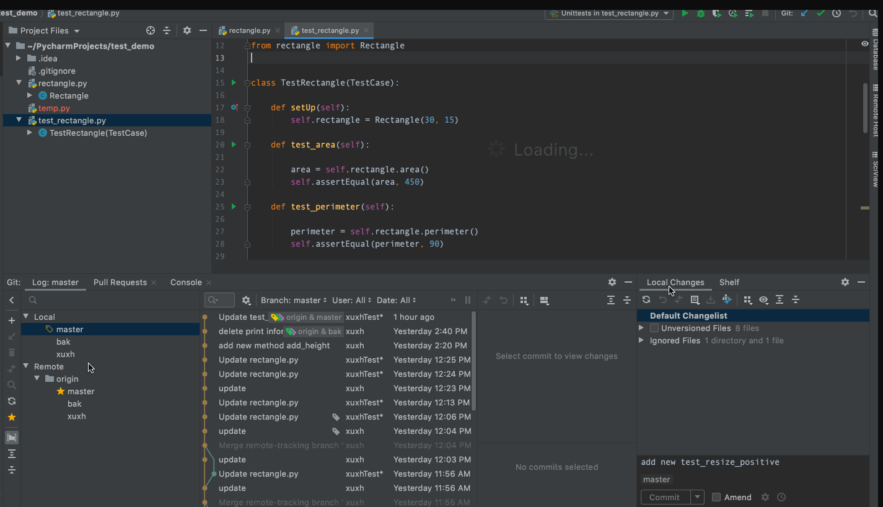883x507 pixels.
Task: Click run gutter arrow beside test_area
Action: [x=234, y=144]
